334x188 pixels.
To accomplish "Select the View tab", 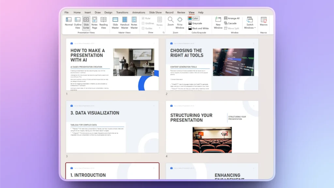I will pyautogui.click(x=191, y=12).
